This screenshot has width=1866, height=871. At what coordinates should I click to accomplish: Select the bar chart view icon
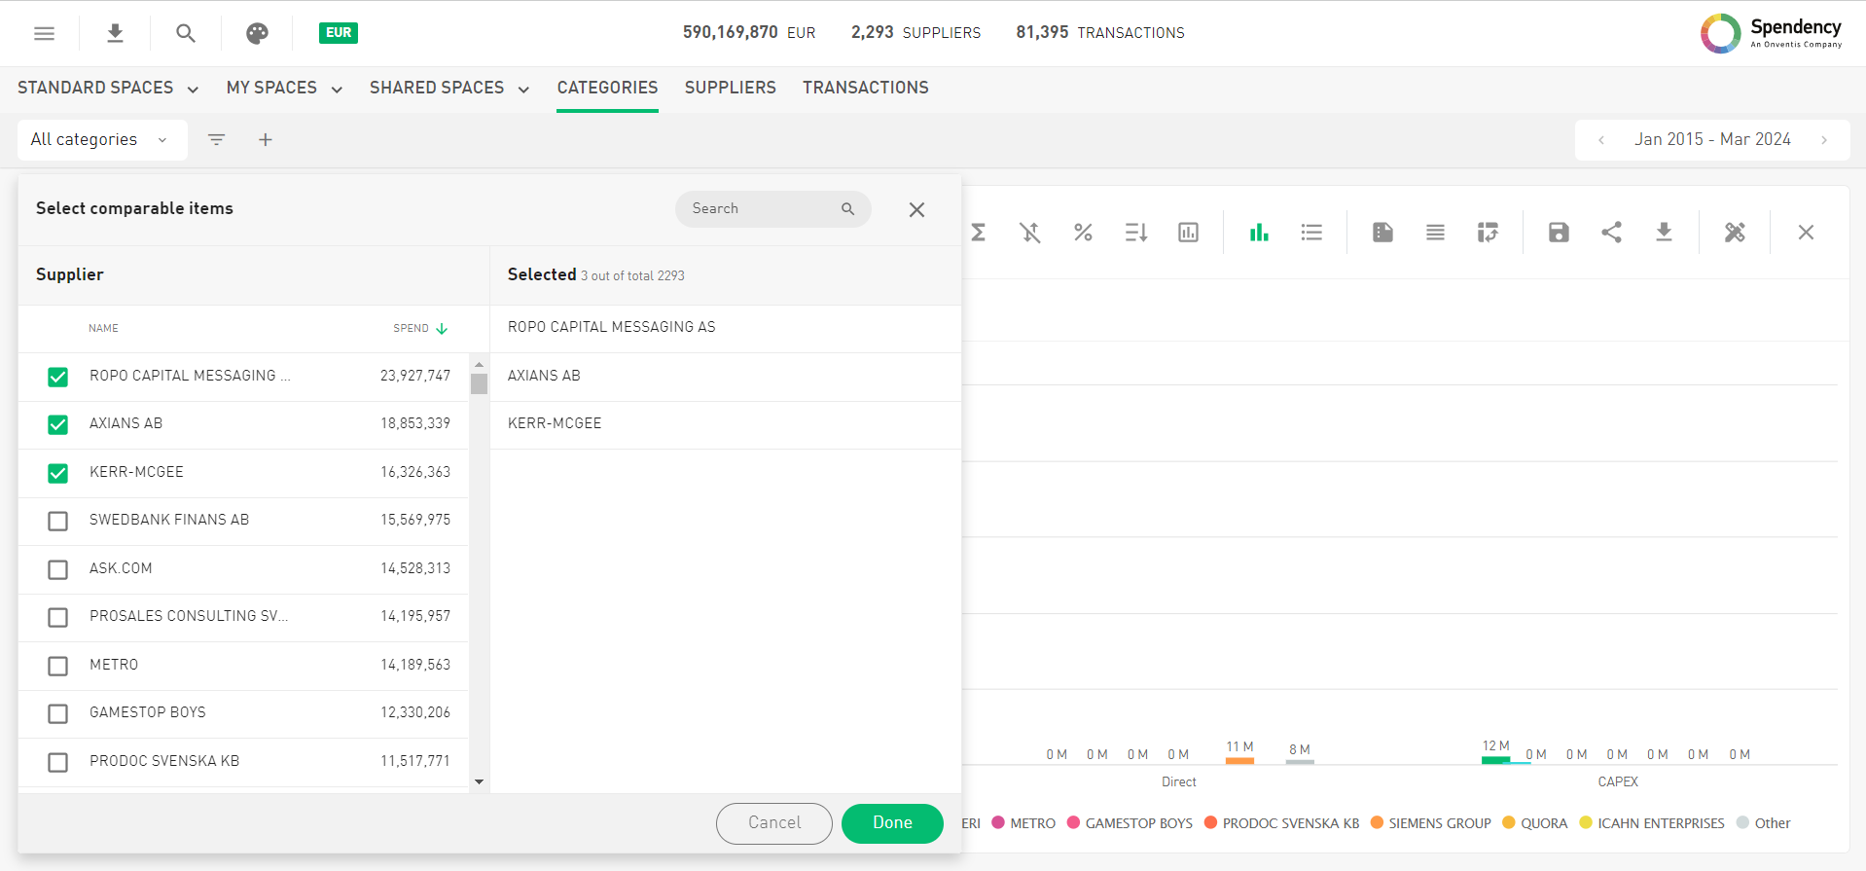[1259, 233]
